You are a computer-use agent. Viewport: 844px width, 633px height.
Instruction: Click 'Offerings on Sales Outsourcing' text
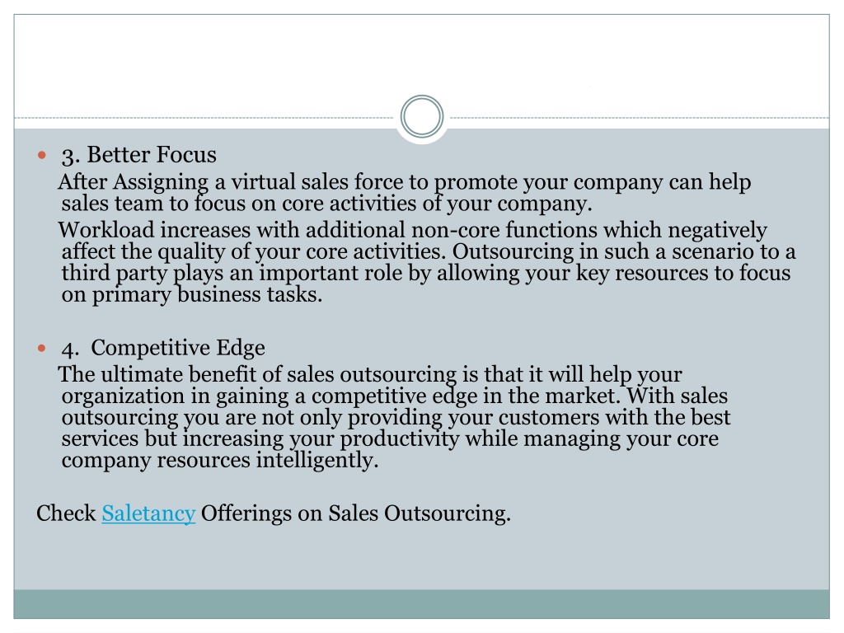(x=356, y=513)
